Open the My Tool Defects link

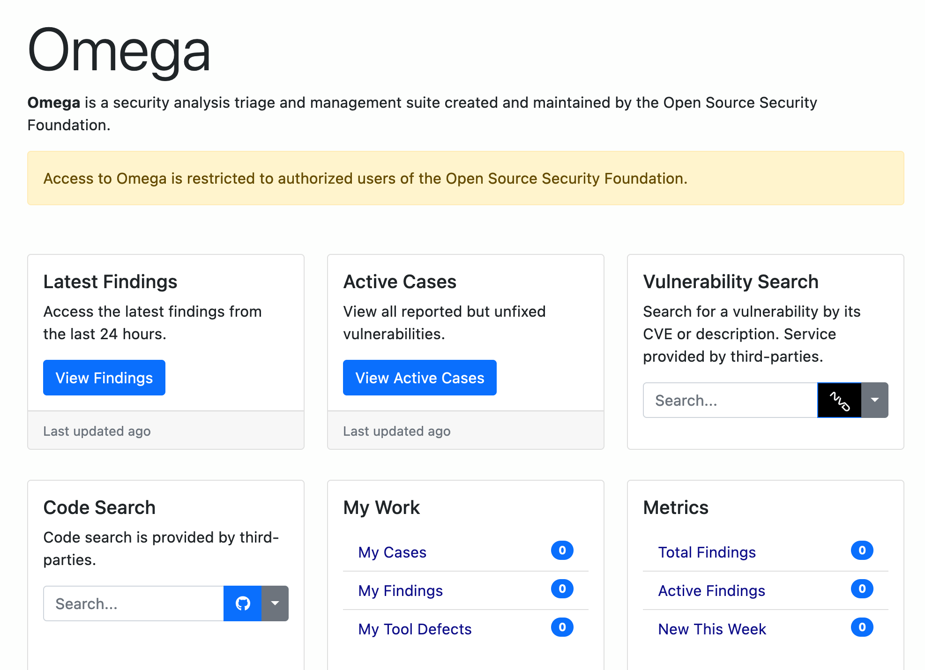(415, 629)
